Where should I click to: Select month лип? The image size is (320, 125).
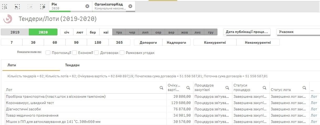click(x=145, y=32)
